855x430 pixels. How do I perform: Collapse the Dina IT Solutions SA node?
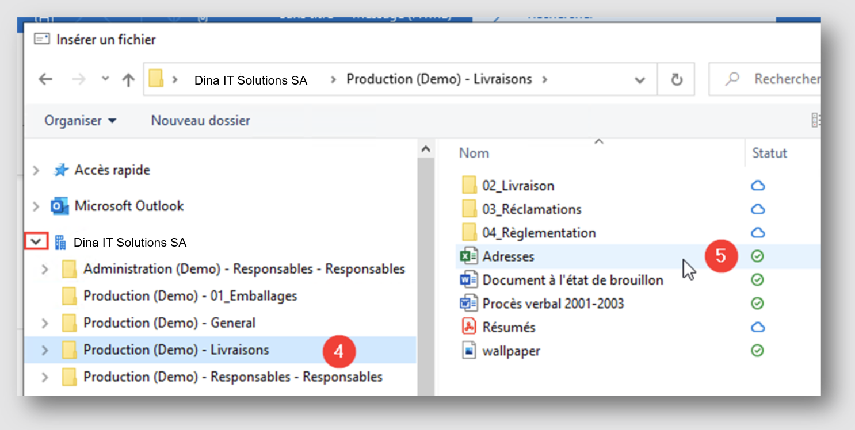coord(37,242)
